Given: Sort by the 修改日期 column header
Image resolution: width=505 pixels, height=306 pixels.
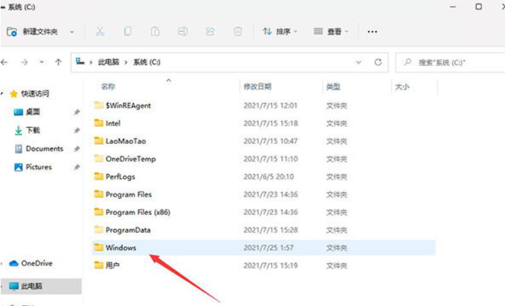Looking at the screenshot, I should [x=257, y=86].
